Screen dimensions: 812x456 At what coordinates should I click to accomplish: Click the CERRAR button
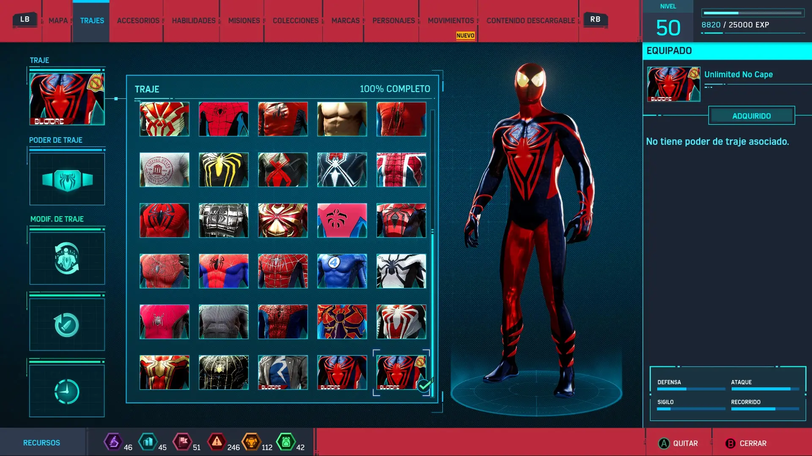point(746,443)
